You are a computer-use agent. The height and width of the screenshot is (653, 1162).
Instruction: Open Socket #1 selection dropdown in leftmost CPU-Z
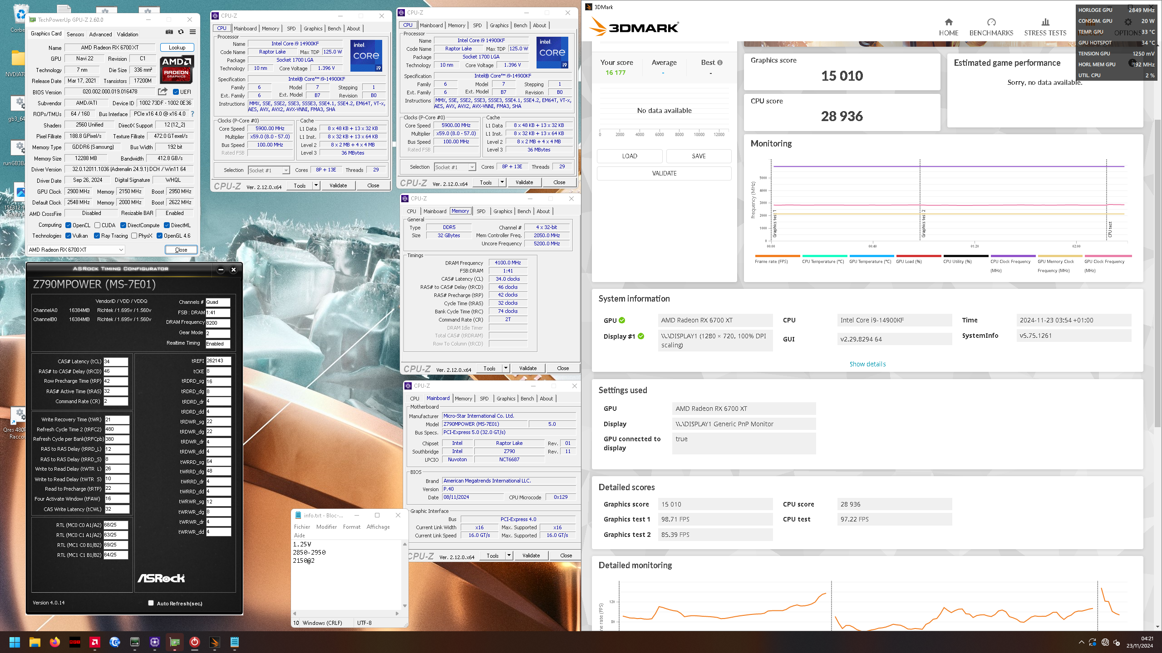coord(269,171)
